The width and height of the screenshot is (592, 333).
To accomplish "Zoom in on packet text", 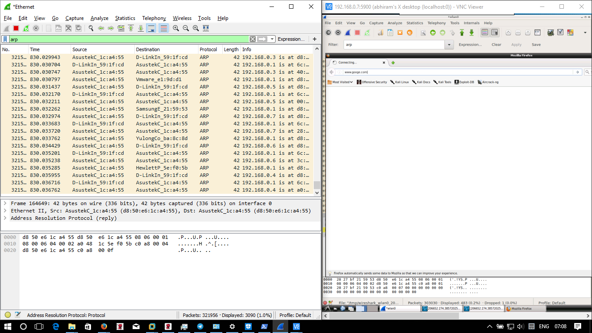I will (176, 28).
